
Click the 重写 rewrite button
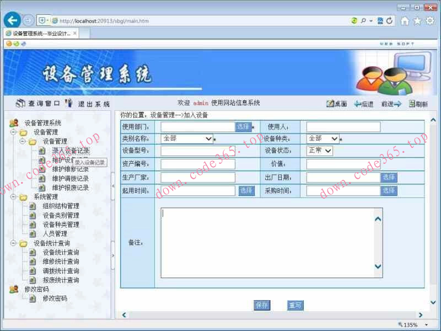click(295, 305)
